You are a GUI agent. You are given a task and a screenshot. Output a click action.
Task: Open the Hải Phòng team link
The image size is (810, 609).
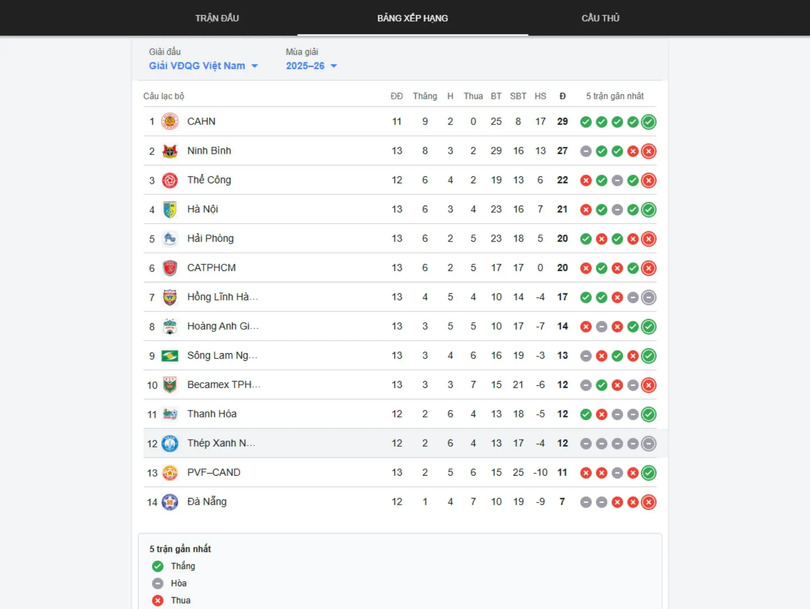coord(210,238)
